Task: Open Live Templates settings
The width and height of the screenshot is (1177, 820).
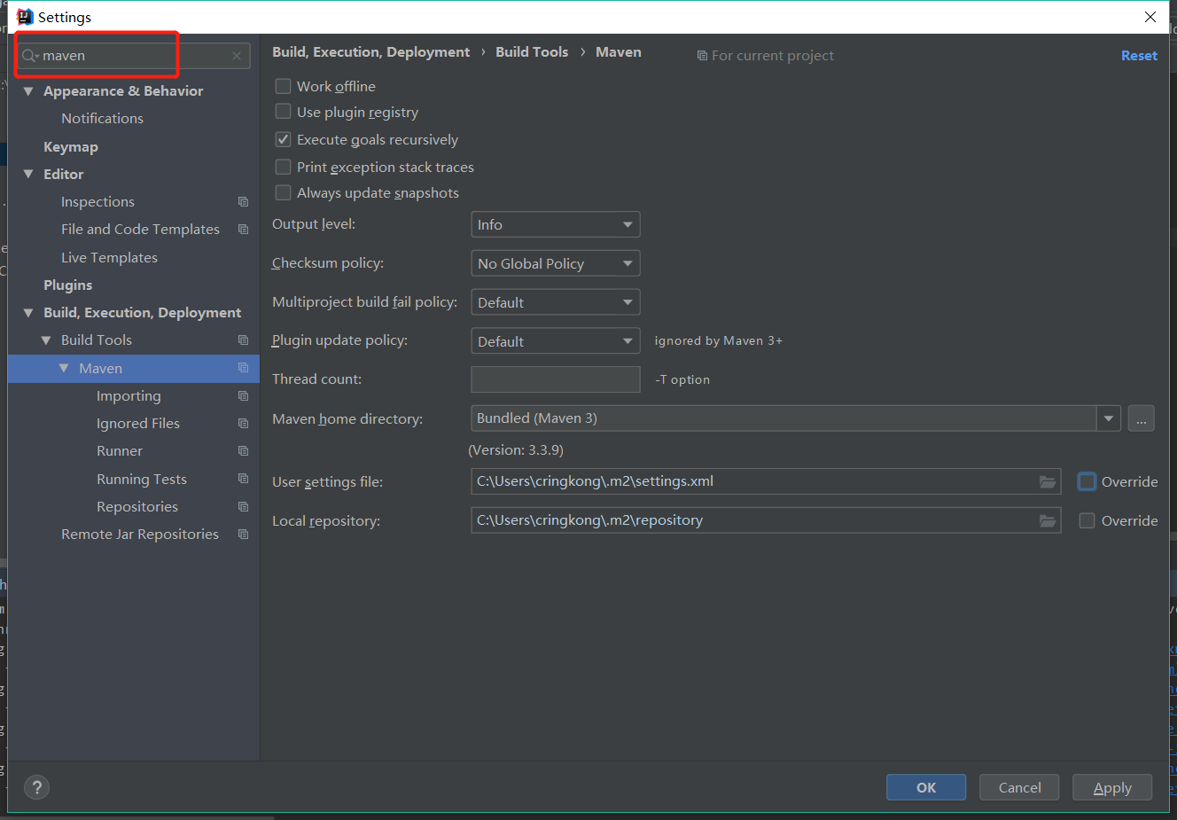Action: (x=109, y=258)
